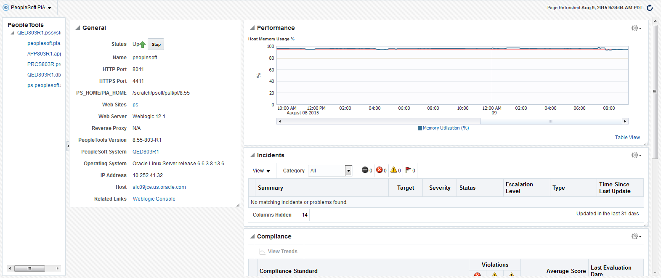Click page scrollbar down arrow

point(655,273)
